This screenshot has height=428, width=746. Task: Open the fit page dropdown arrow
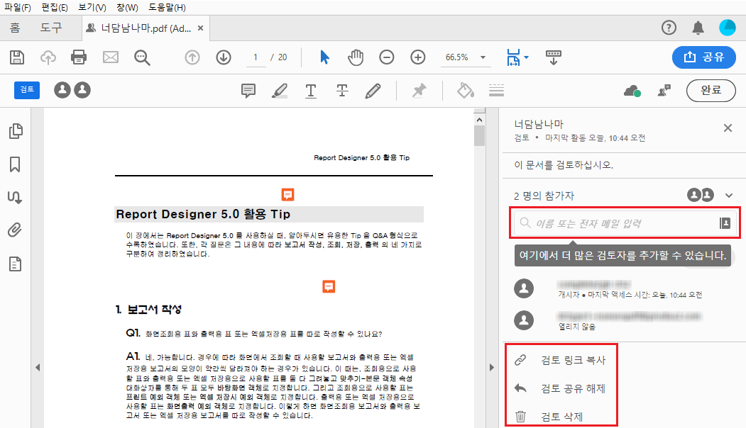(x=526, y=57)
